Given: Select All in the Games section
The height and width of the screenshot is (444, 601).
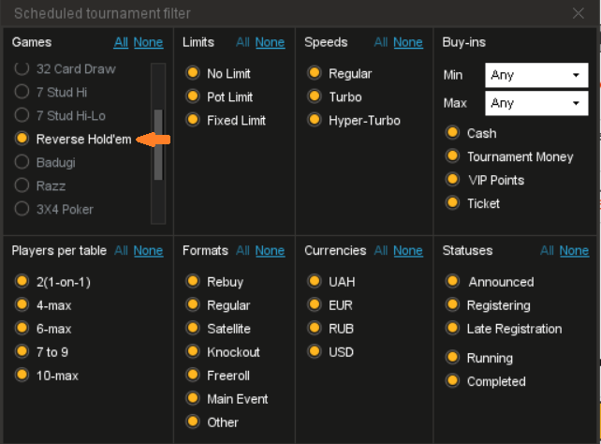Looking at the screenshot, I should pyautogui.click(x=121, y=42).
